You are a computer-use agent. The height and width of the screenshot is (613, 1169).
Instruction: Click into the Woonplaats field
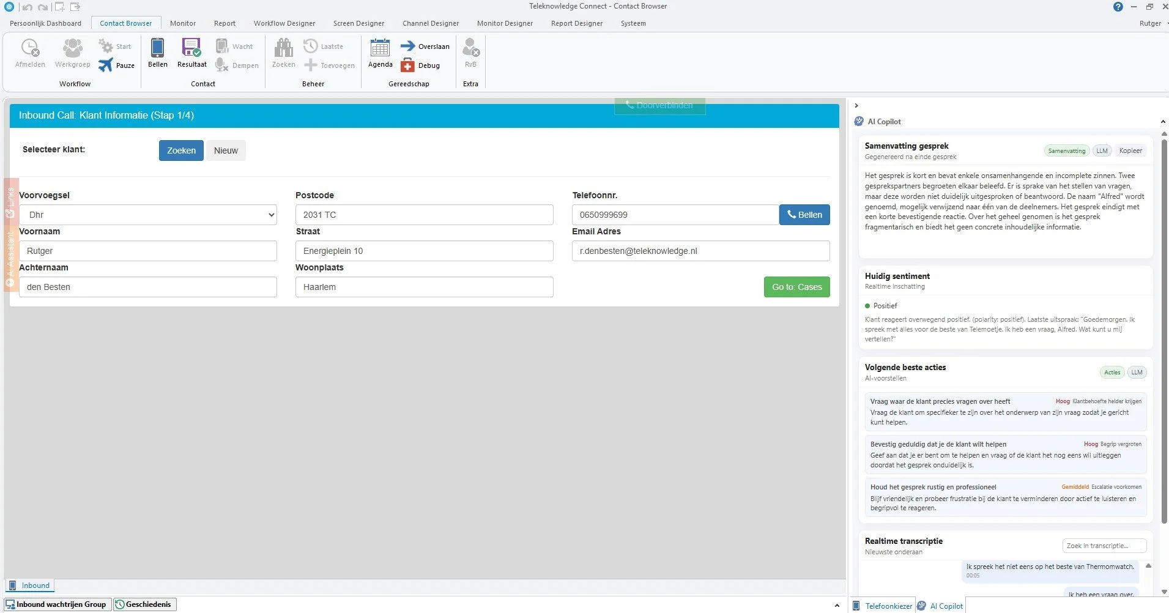point(425,287)
